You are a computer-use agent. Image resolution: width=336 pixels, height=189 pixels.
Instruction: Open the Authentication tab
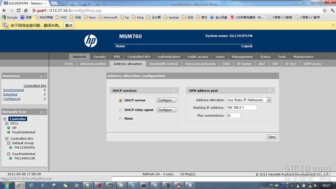[169, 57]
